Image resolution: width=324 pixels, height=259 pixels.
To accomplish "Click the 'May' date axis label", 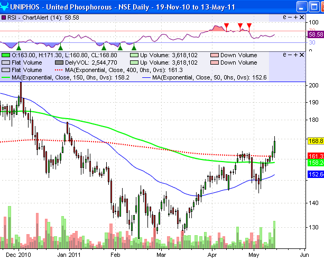I will pyautogui.click(x=254, y=255).
